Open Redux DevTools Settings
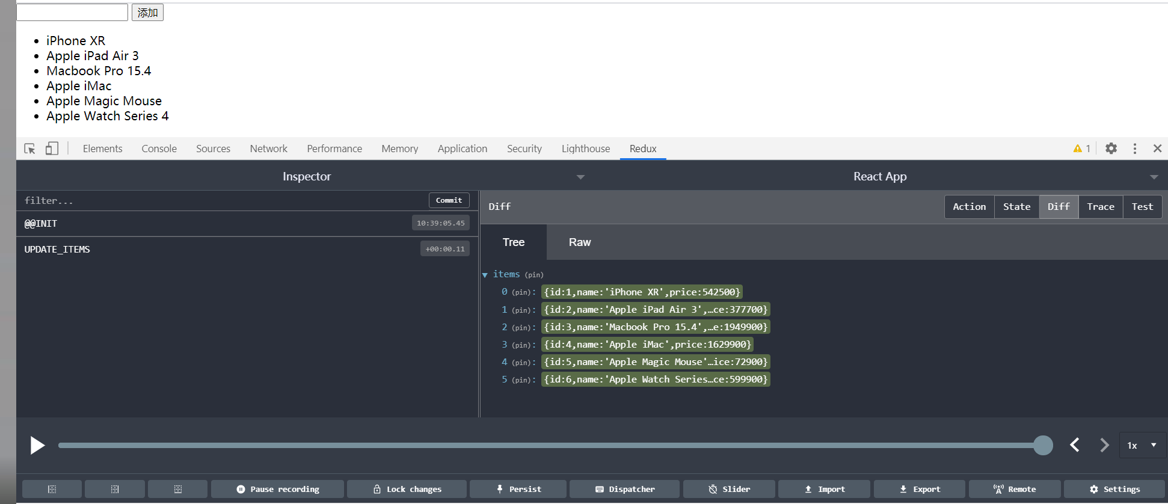The image size is (1168, 504). coord(1114,489)
